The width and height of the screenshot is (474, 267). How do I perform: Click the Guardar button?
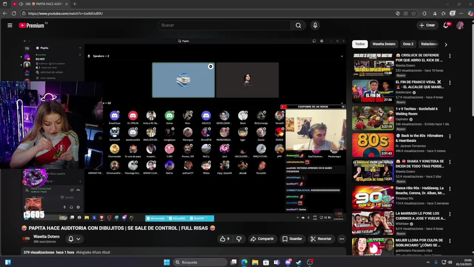point(292,239)
